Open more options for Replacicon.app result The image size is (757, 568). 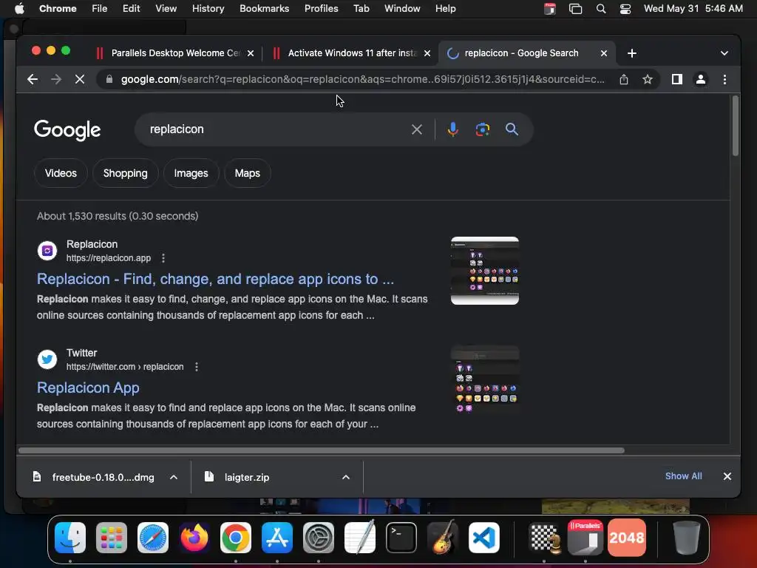coord(163,258)
